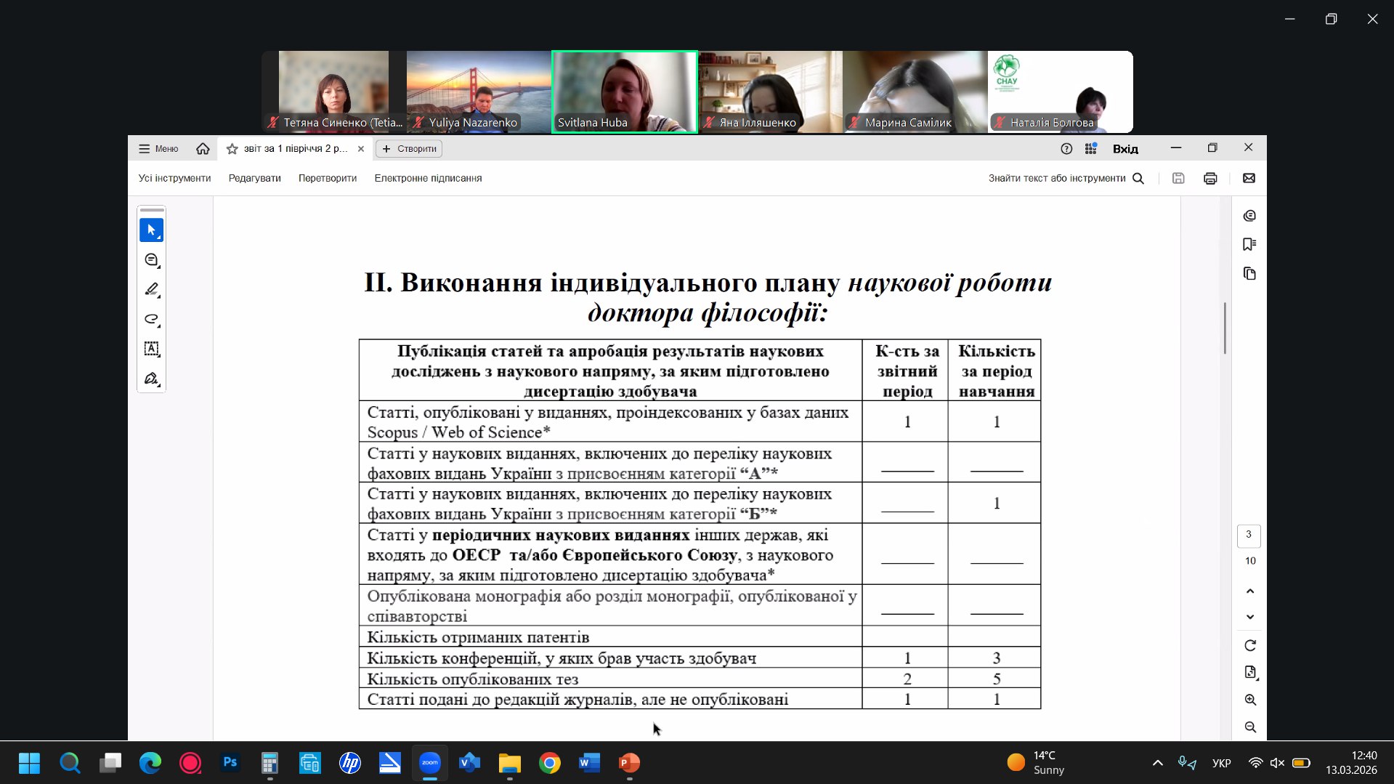Choose the freehand draw lasso tool
This screenshot has width=1394, height=784.
pos(151,320)
